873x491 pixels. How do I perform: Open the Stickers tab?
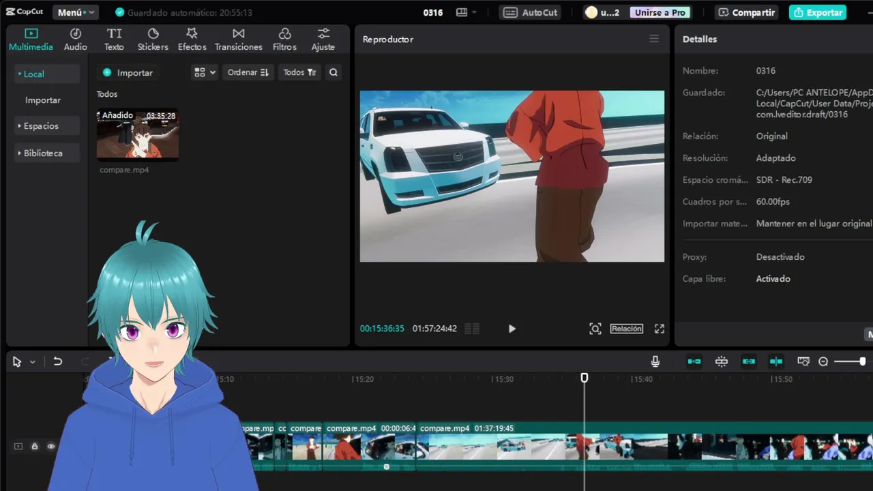[153, 40]
